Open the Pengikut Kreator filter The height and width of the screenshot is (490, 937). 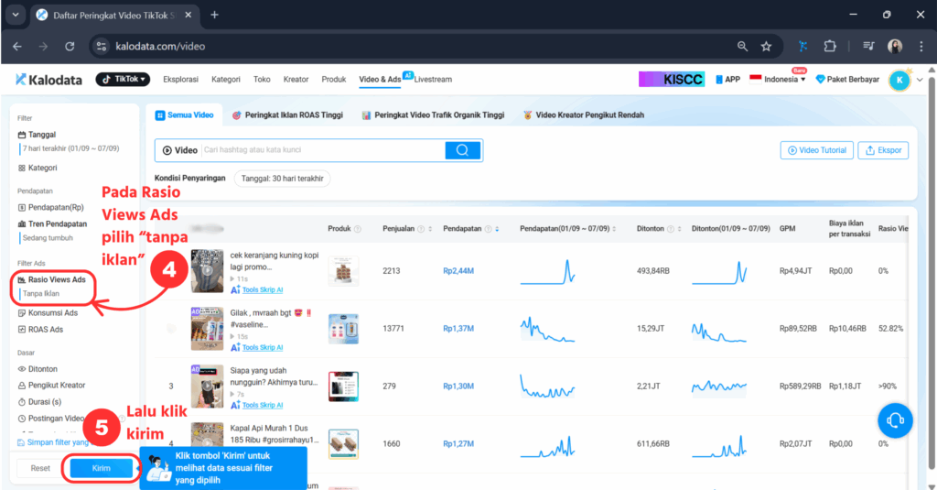click(x=51, y=386)
